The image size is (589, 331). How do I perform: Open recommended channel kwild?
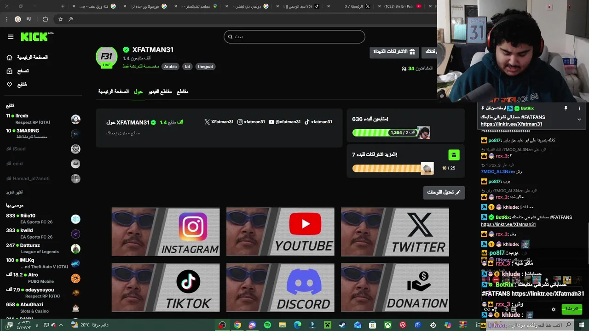tap(43, 234)
